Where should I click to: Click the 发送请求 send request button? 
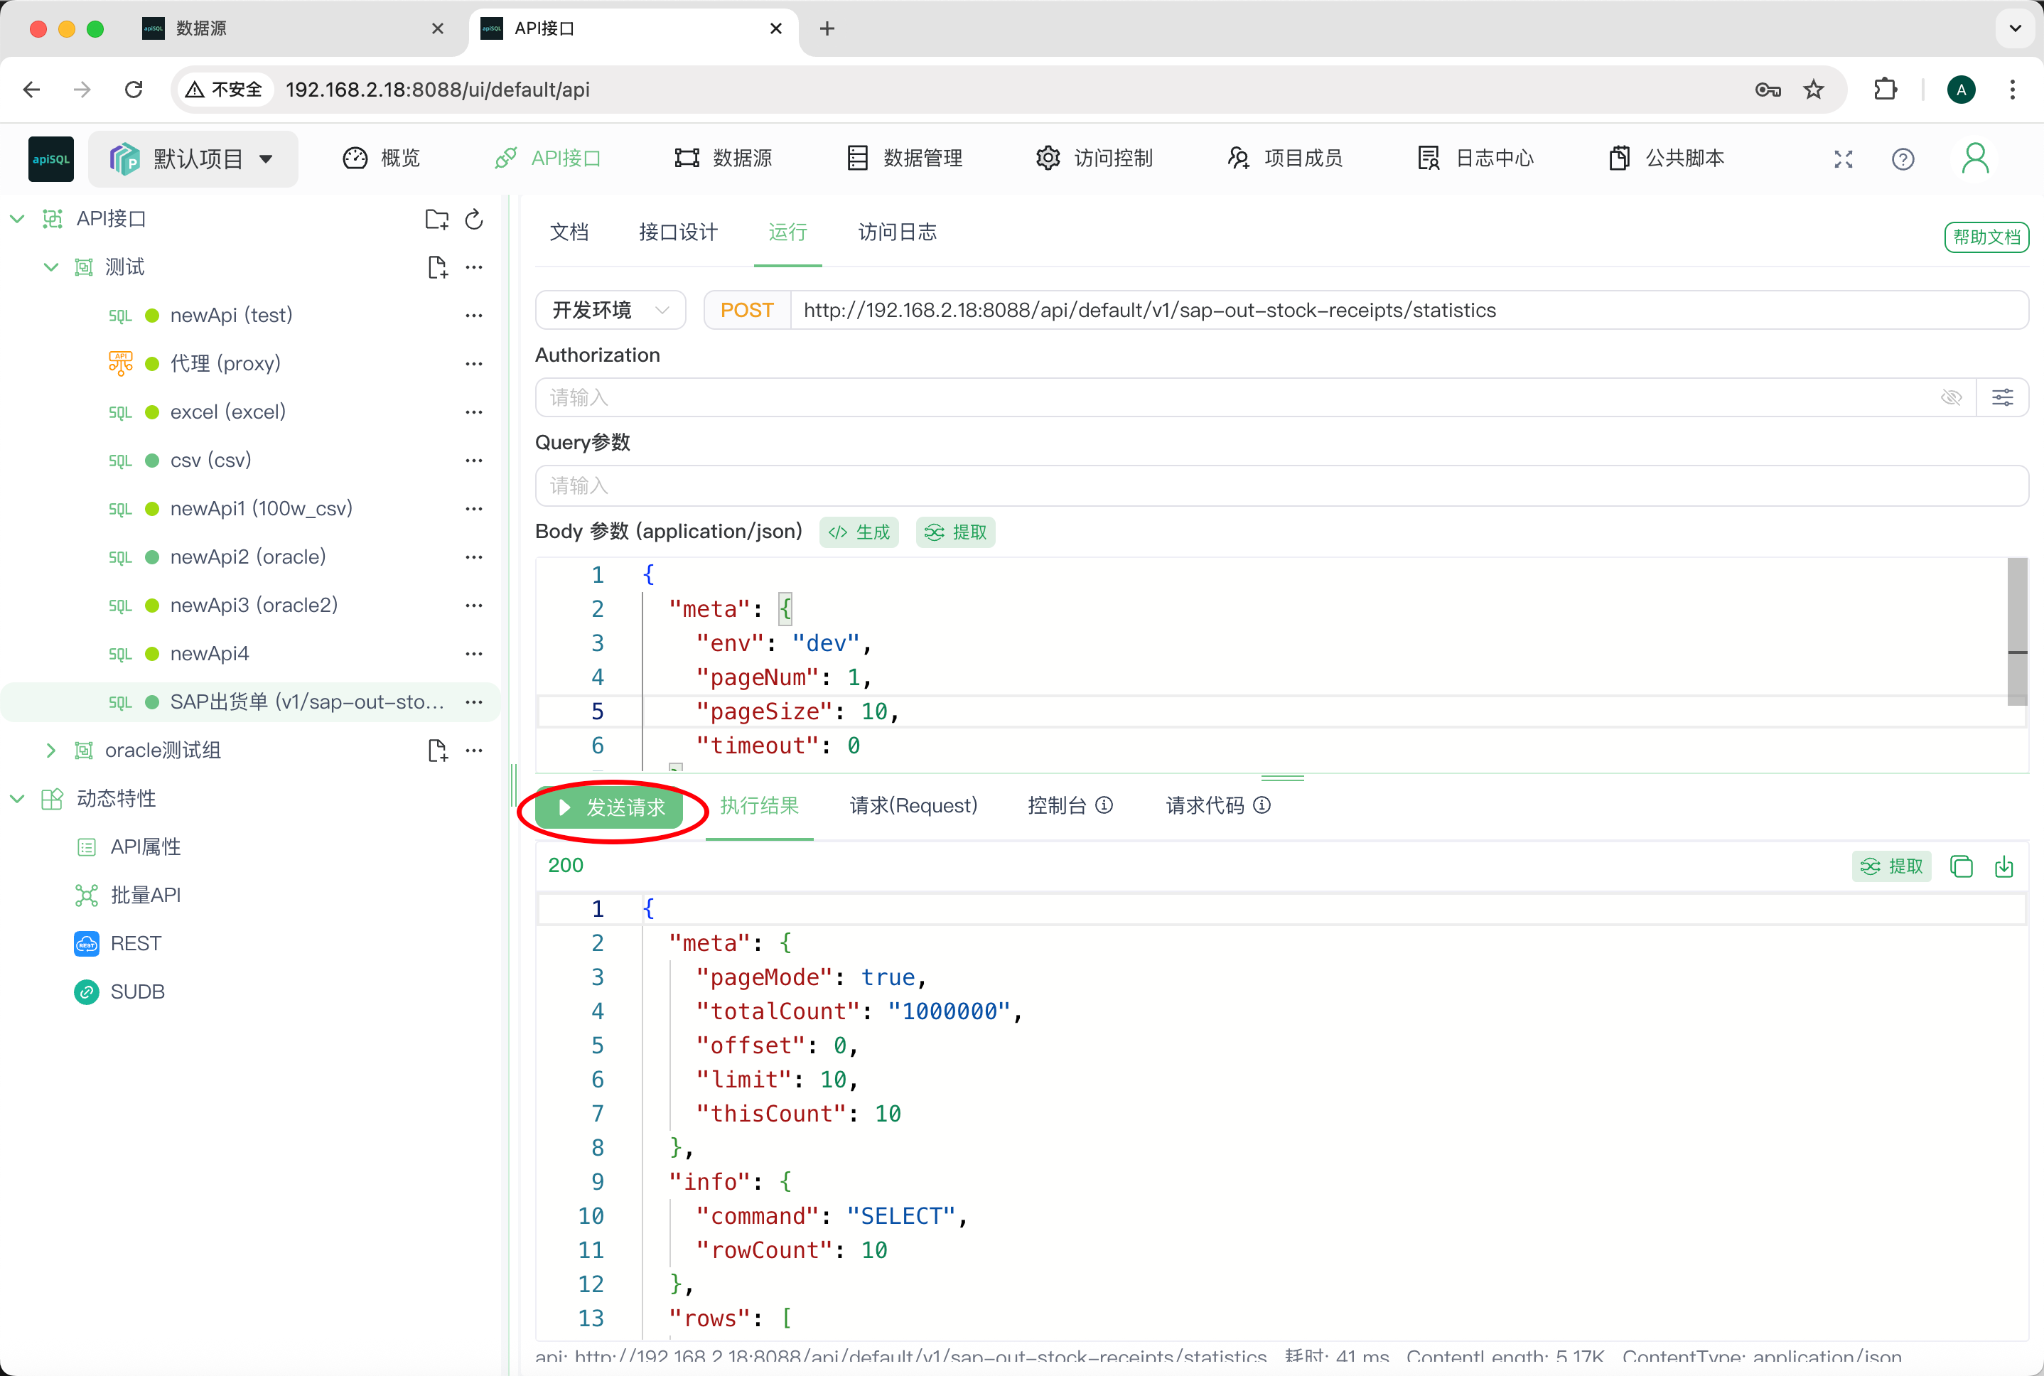pyautogui.click(x=613, y=808)
